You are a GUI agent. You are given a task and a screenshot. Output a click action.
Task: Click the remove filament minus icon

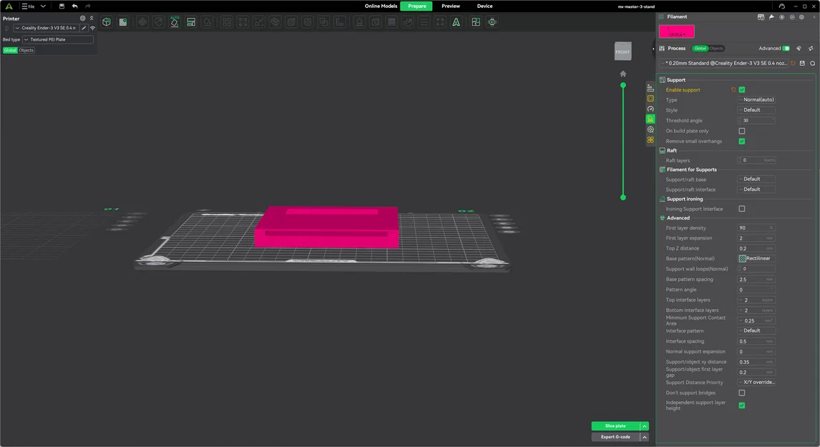pyautogui.click(x=792, y=16)
